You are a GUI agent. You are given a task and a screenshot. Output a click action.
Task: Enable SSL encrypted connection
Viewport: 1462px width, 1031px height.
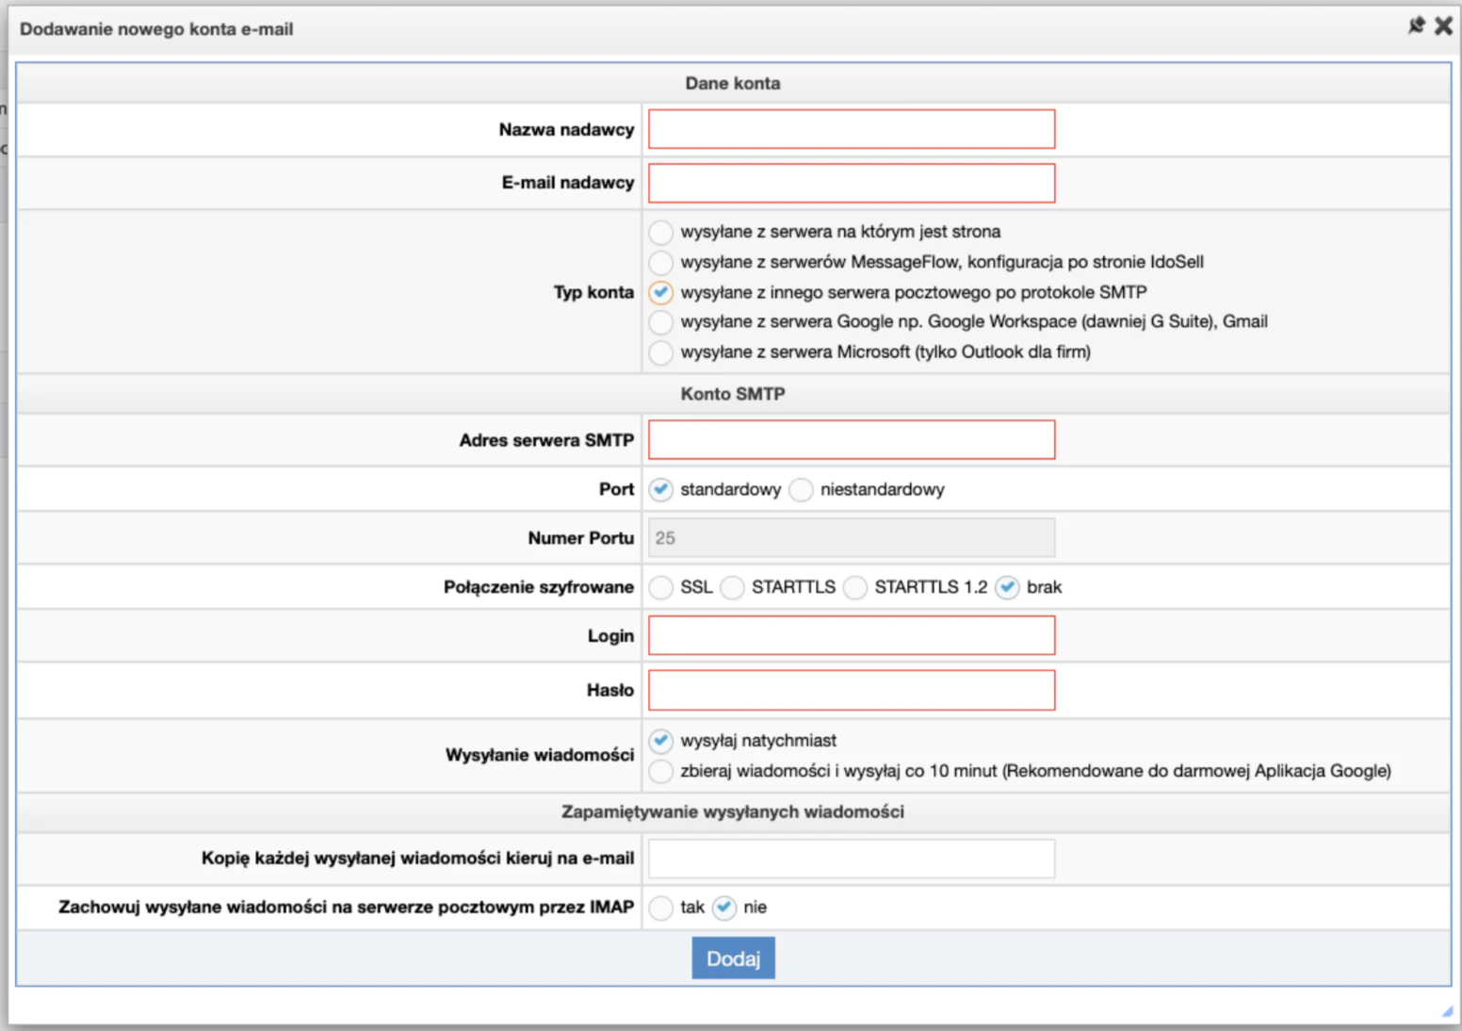(661, 588)
